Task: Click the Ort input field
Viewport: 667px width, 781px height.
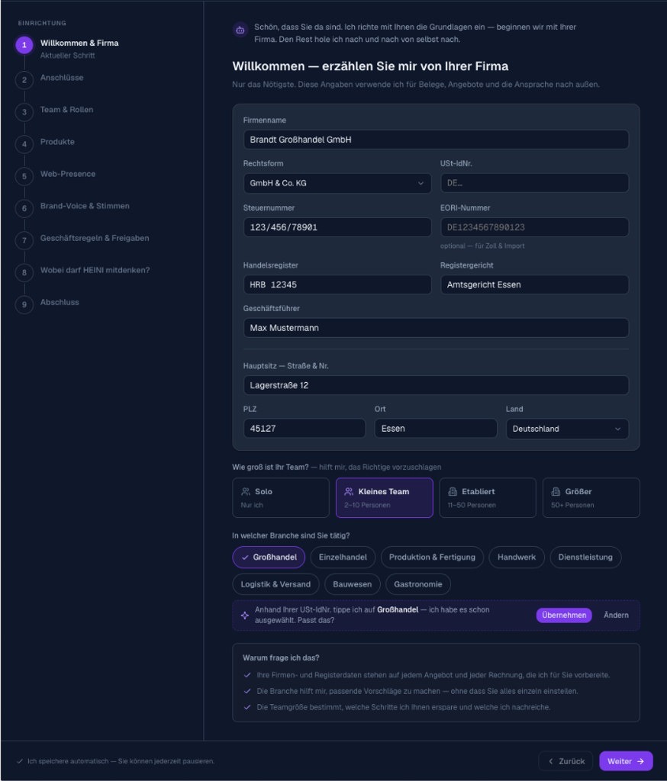Action: 436,429
